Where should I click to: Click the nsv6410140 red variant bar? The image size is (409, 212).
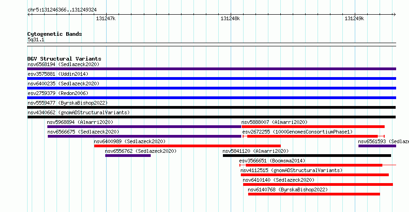click(x=318, y=184)
